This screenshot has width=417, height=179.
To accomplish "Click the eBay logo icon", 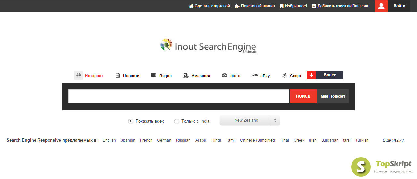I will coord(255,75).
